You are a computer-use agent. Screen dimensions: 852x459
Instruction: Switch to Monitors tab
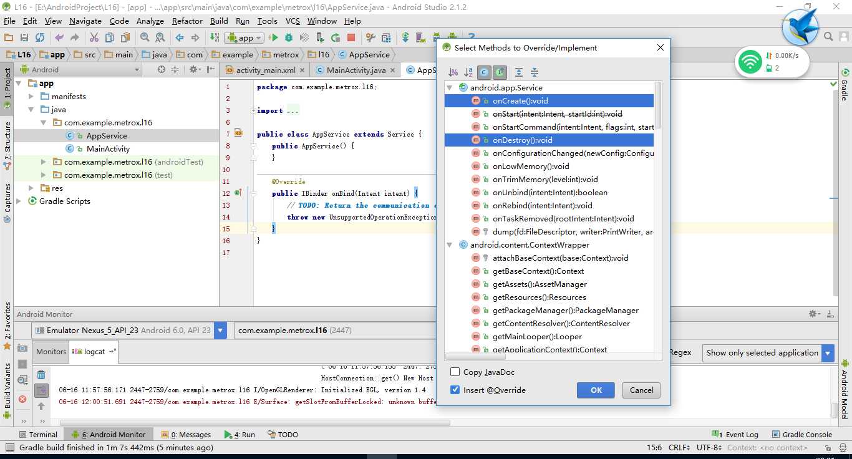point(51,351)
